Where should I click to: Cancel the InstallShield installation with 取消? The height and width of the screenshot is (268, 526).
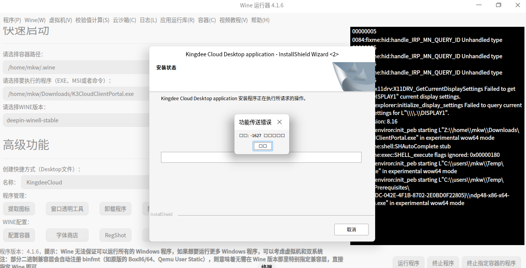pos(351,230)
